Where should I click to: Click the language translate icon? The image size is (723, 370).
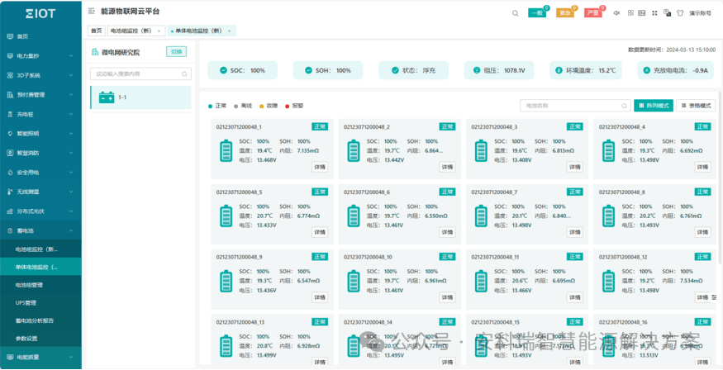coord(667,13)
